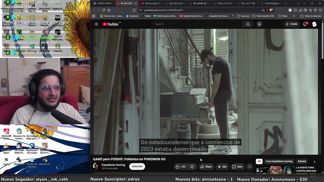Viewport: 324px width, 182px height.
Task: Switch to the LATAM X tab
Action: 199,3
